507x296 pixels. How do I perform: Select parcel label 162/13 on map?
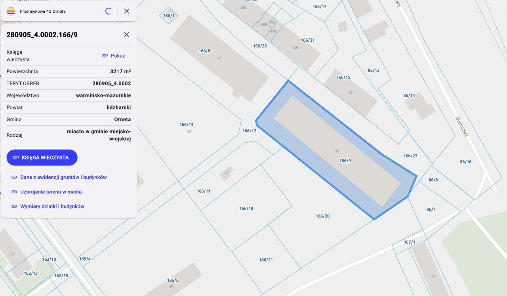[x=30, y=273]
